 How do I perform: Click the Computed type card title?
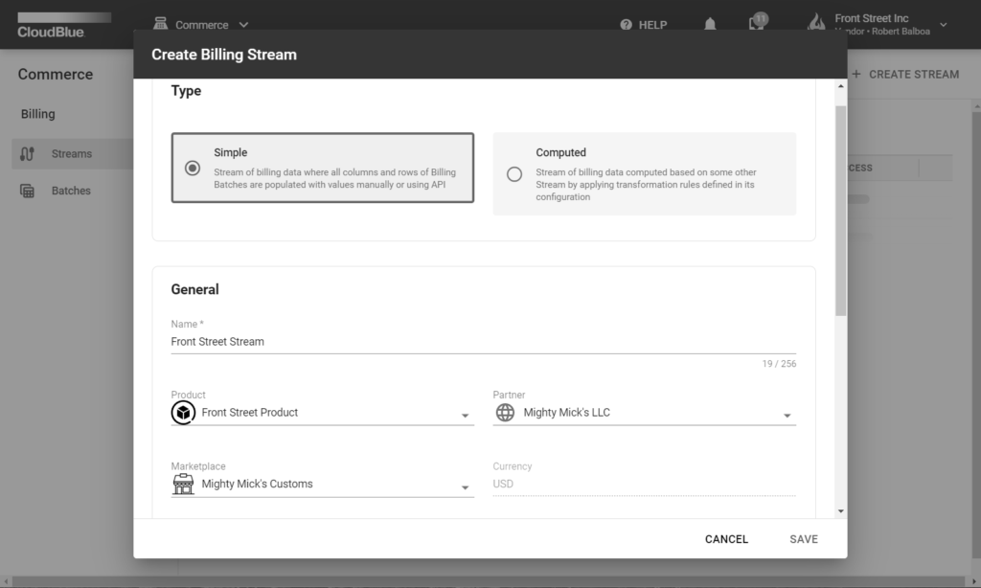pyautogui.click(x=560, y=152)
